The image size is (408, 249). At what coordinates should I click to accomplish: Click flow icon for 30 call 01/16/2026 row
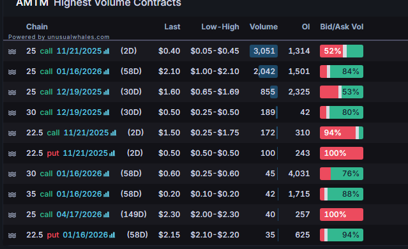12,174
